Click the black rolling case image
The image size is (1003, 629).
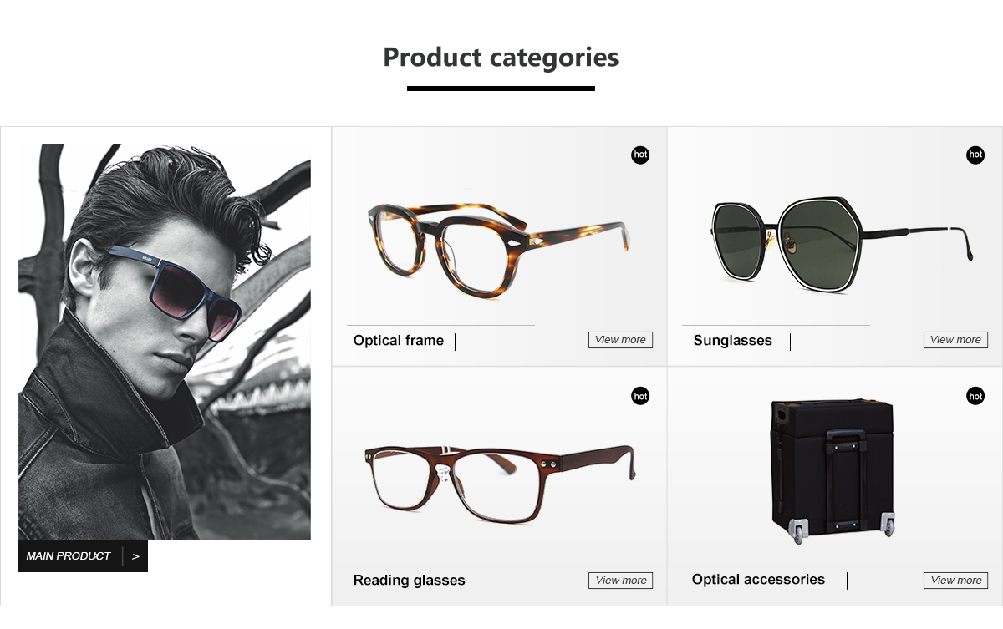click(x=832, y=470)
